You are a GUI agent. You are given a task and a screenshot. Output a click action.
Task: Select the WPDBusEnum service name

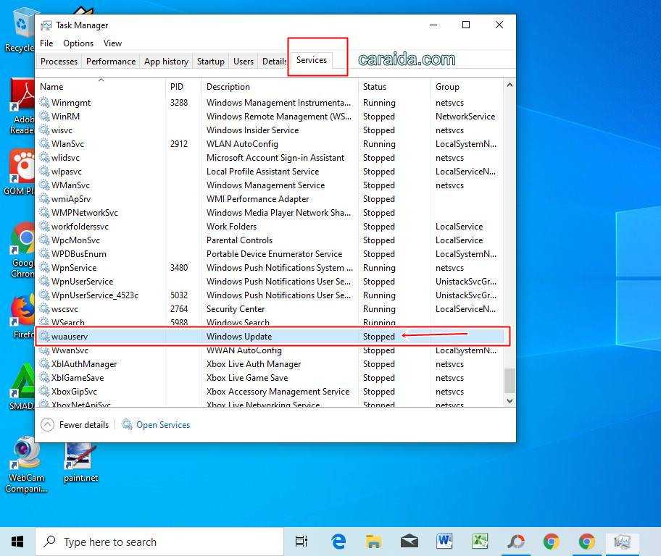pos(79,254)
